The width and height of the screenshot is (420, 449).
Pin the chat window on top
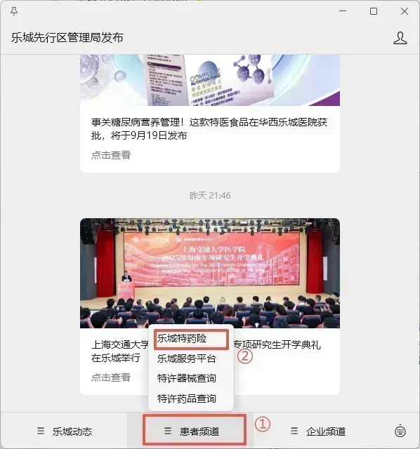point(14,11)
